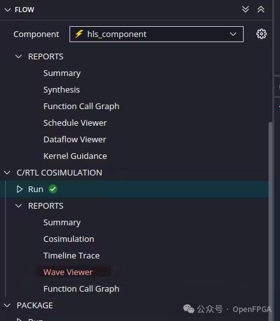Open Wave Viewer under cosimulation
The width and height of the screenshot is (280, 321).
click(68, 272)
